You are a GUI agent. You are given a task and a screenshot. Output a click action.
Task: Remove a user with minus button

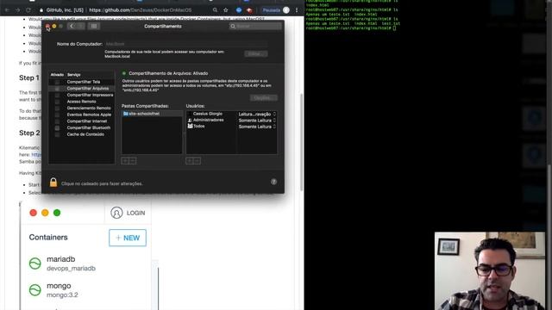198,161
